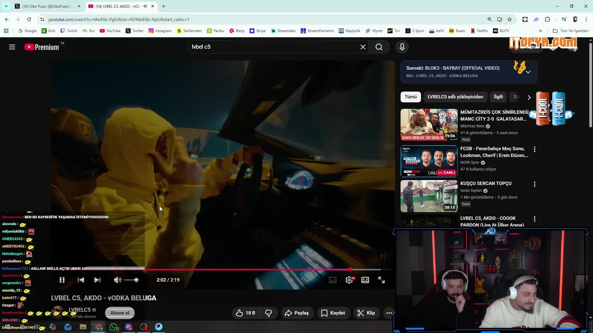Viewport: 593px width, 333px height.
Task: Open the YouTube guide hamburger menu
Action: pyautogui.click(x=12, y=47)
